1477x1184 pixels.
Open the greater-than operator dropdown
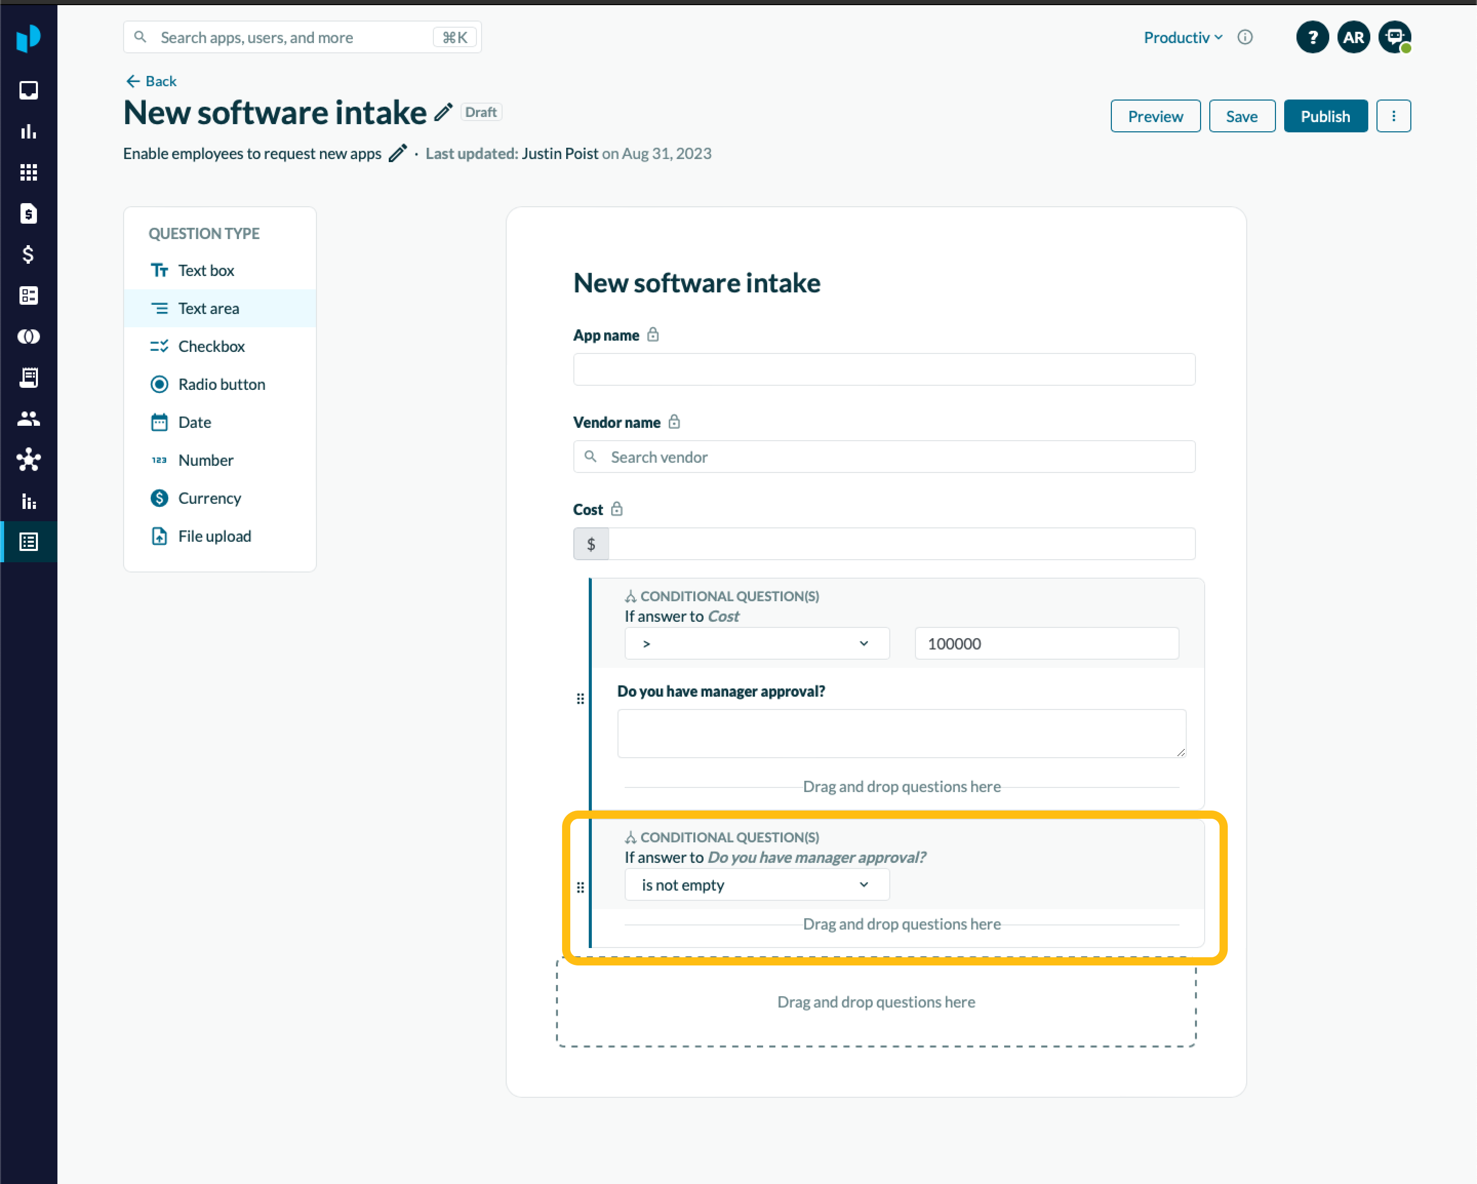point(756,643)
